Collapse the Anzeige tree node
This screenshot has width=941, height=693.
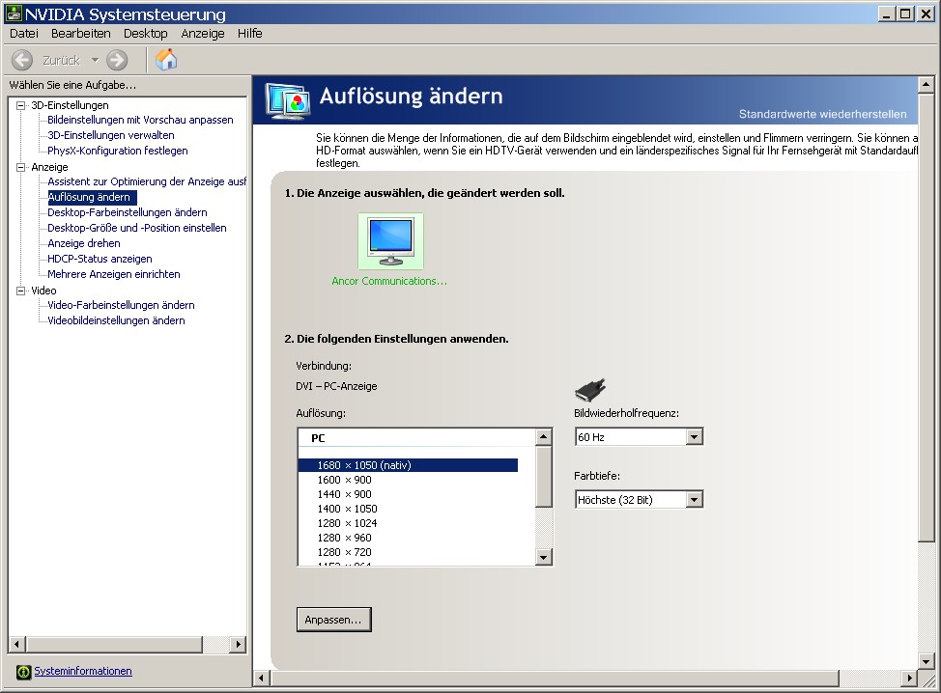[21, 167]
